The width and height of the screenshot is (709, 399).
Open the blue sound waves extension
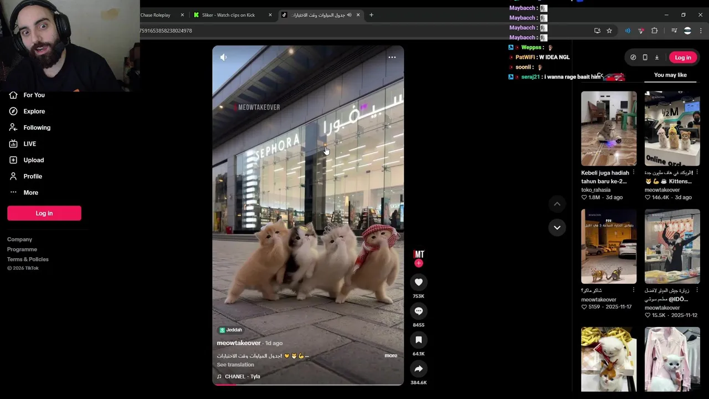click(x=628, y=30)
